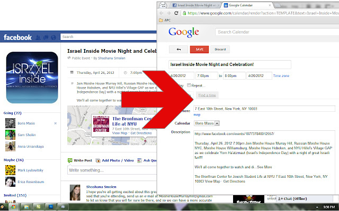Open Facebook notifications globe icon
Image resolution: width=339 pixels, height=211 pixels.
[x=53, y=37]
